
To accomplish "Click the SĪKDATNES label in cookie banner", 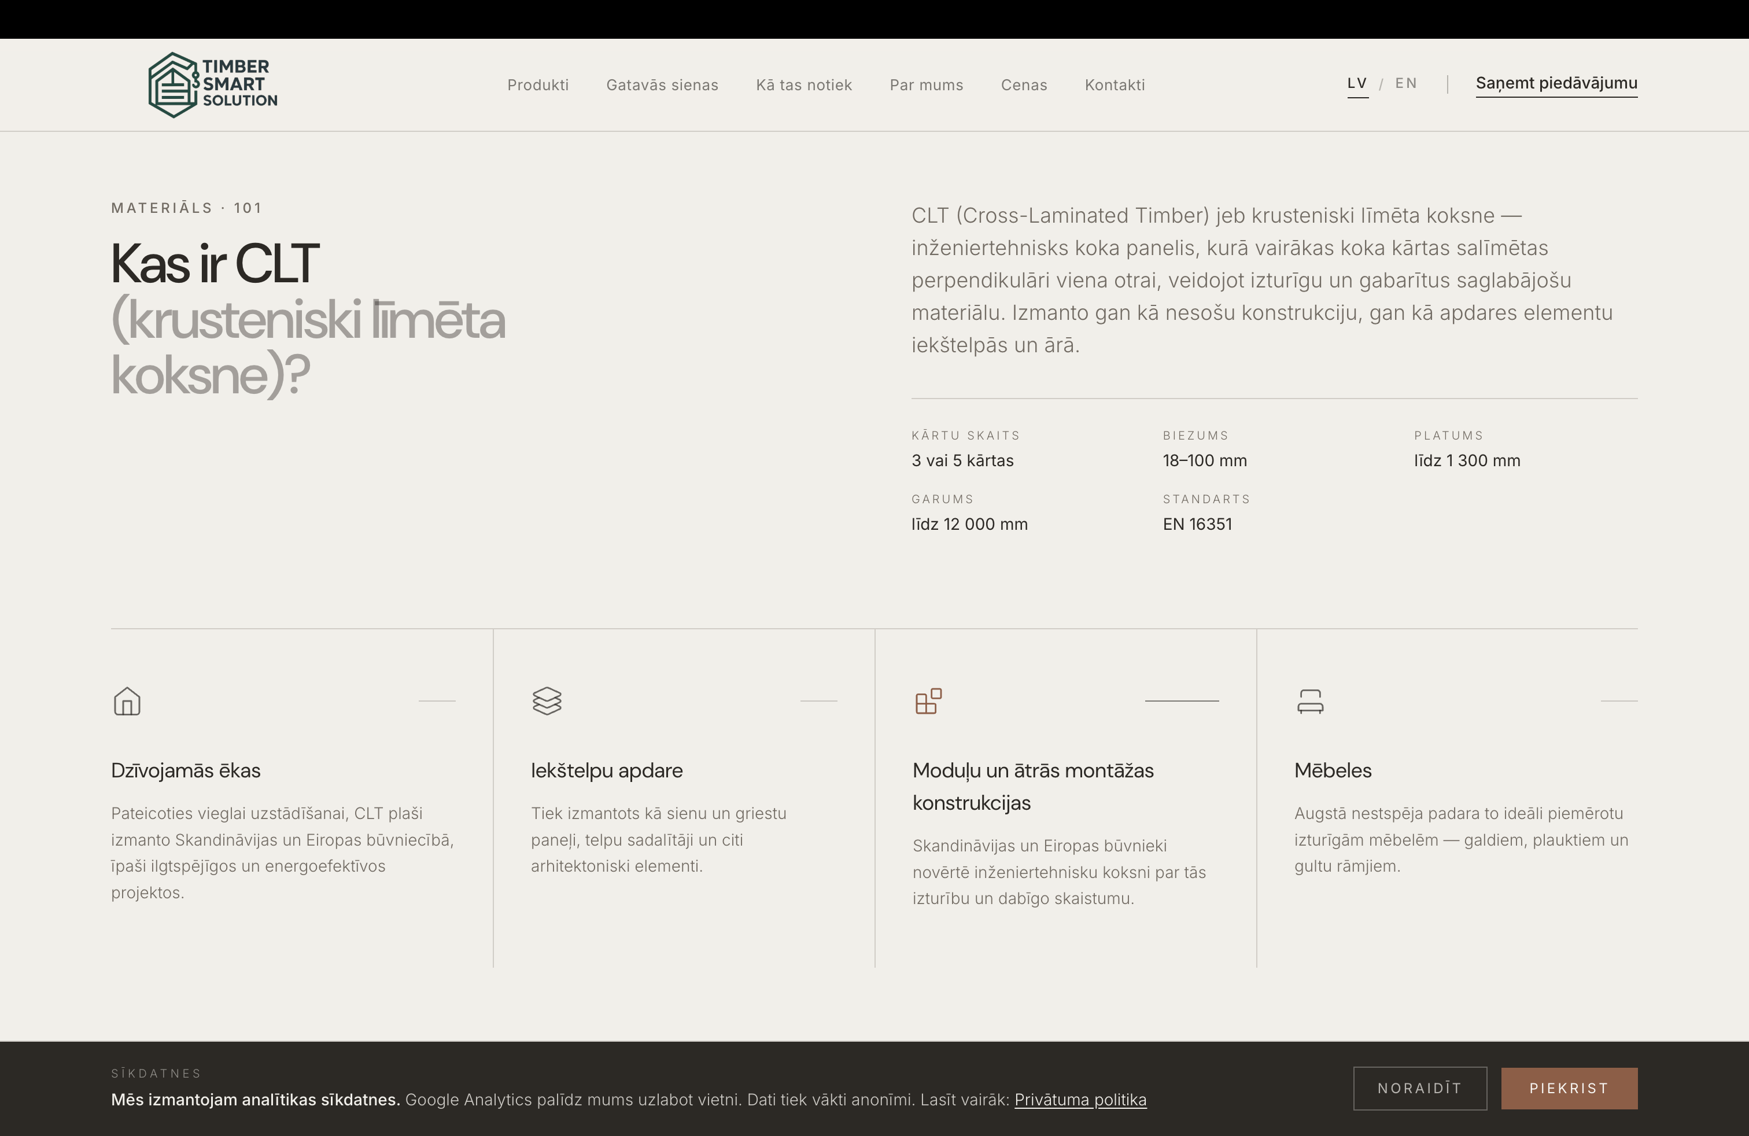I will point(156,1074).
